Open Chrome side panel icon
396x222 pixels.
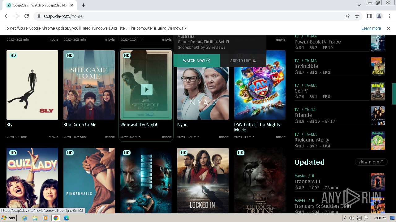point(369,16)
